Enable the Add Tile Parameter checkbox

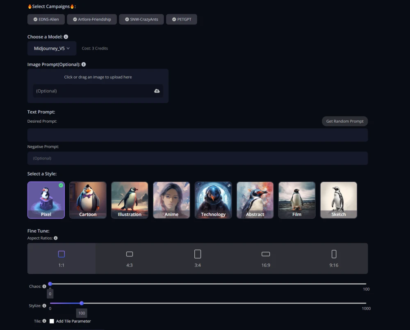tap(52, 321)
